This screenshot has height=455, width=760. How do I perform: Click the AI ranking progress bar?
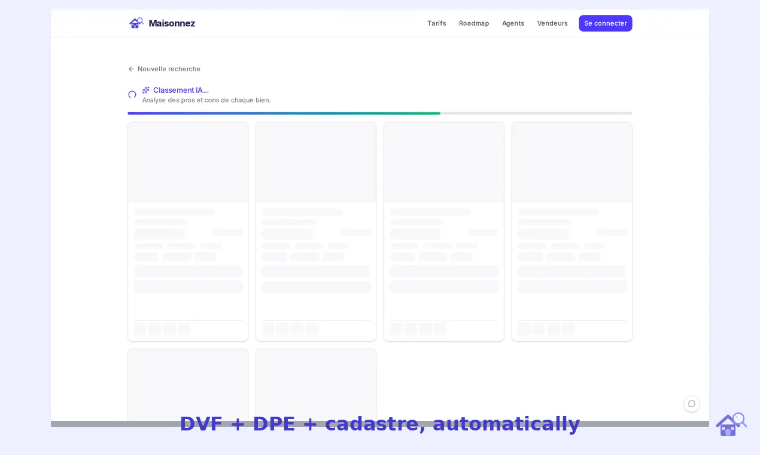pyautogui.click(x=380, y=113)
